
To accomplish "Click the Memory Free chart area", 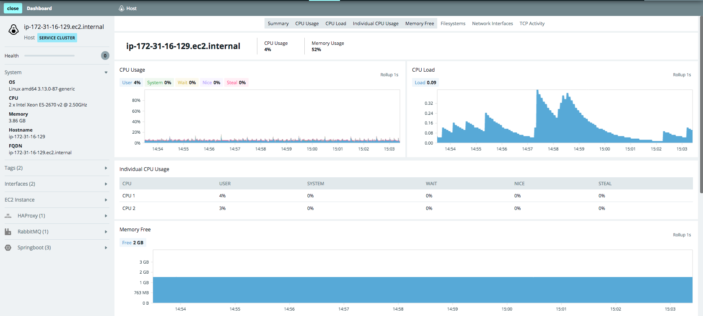I will 423,277.
